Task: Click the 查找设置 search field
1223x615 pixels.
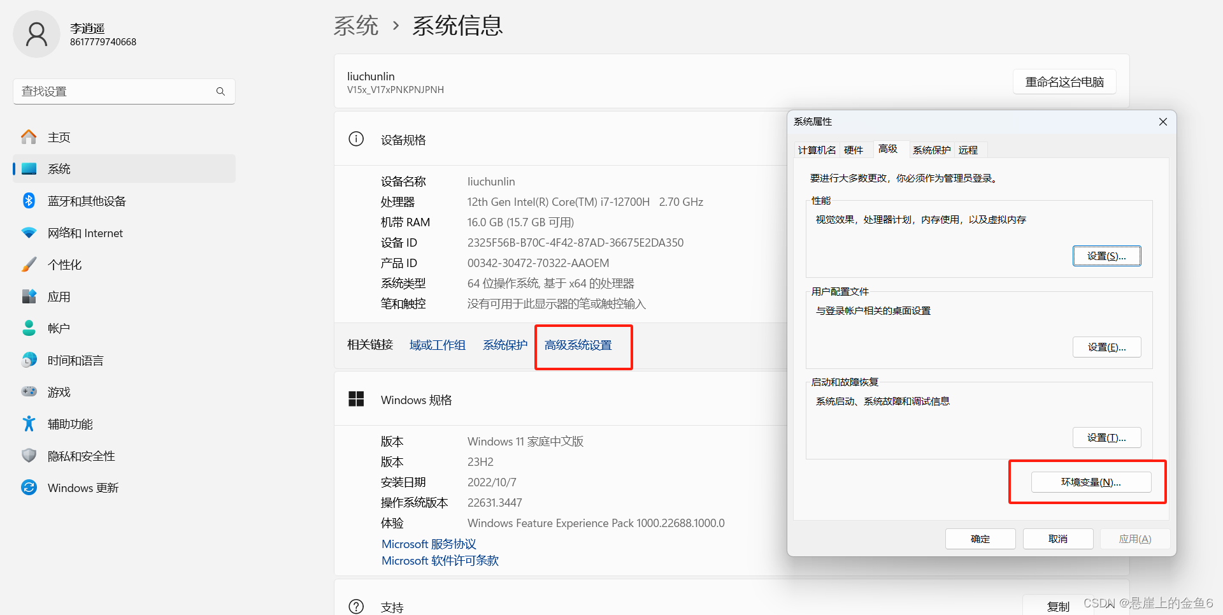Action: [124, 92]
